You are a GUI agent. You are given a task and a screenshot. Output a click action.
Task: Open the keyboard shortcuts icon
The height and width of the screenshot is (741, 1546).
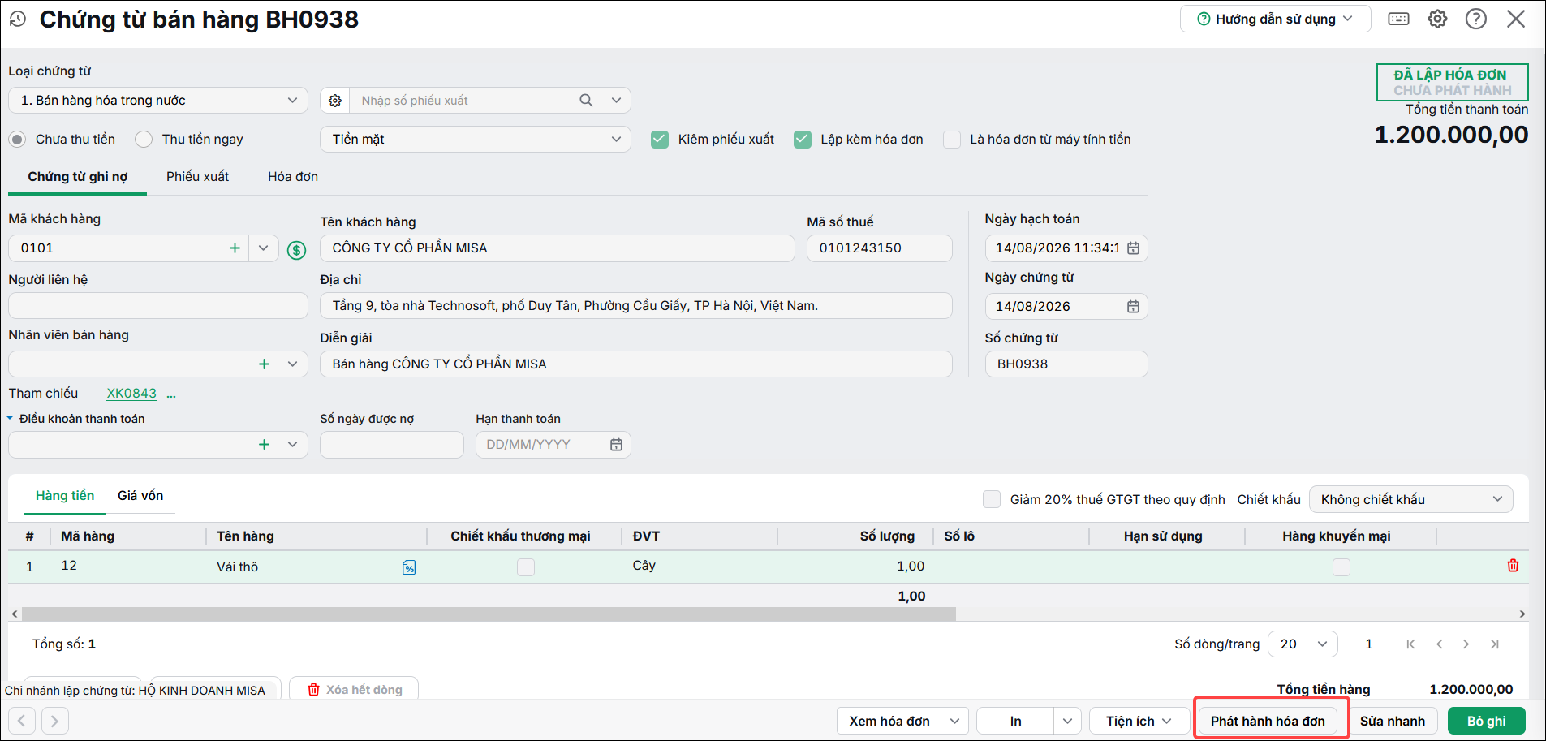(1398, 19)
